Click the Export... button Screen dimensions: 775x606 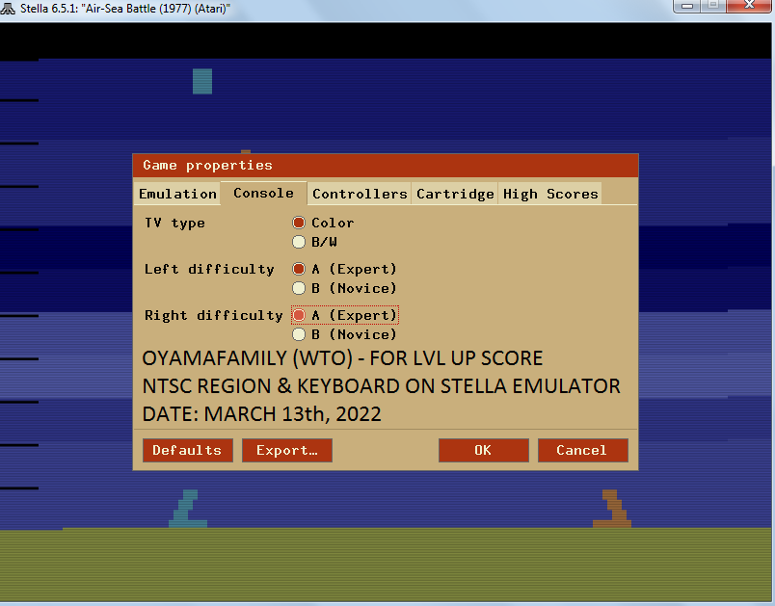(286, 451)
